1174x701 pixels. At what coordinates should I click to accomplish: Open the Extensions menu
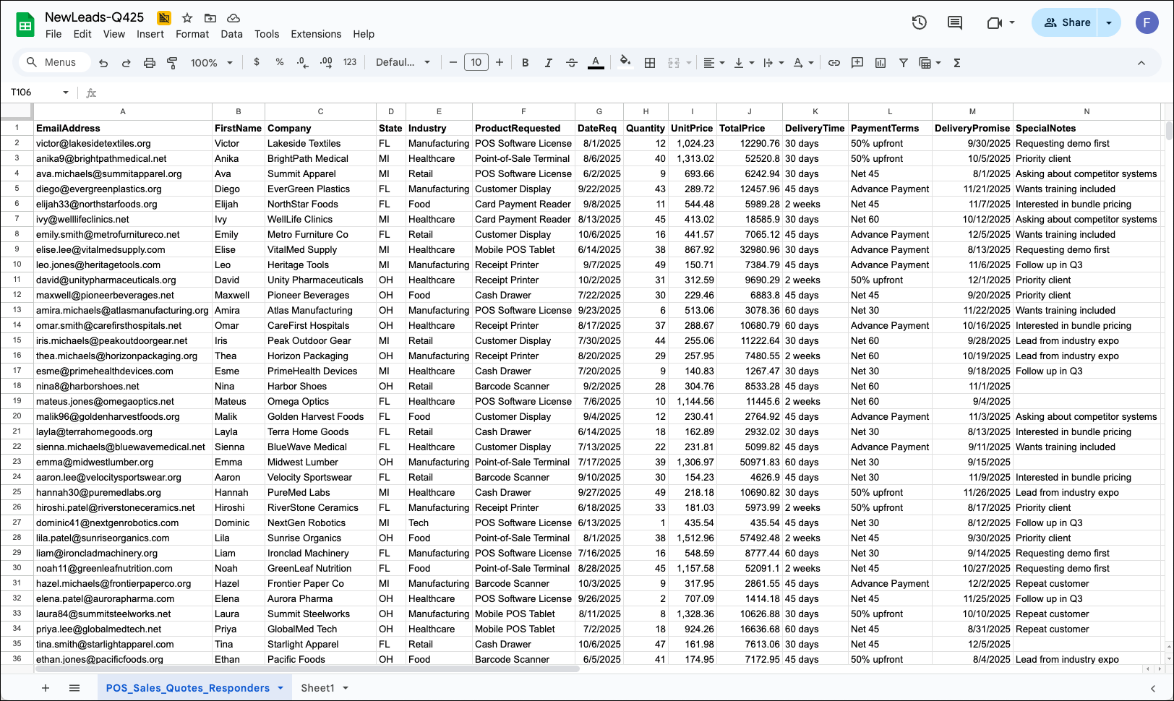[x=316, y=34]
